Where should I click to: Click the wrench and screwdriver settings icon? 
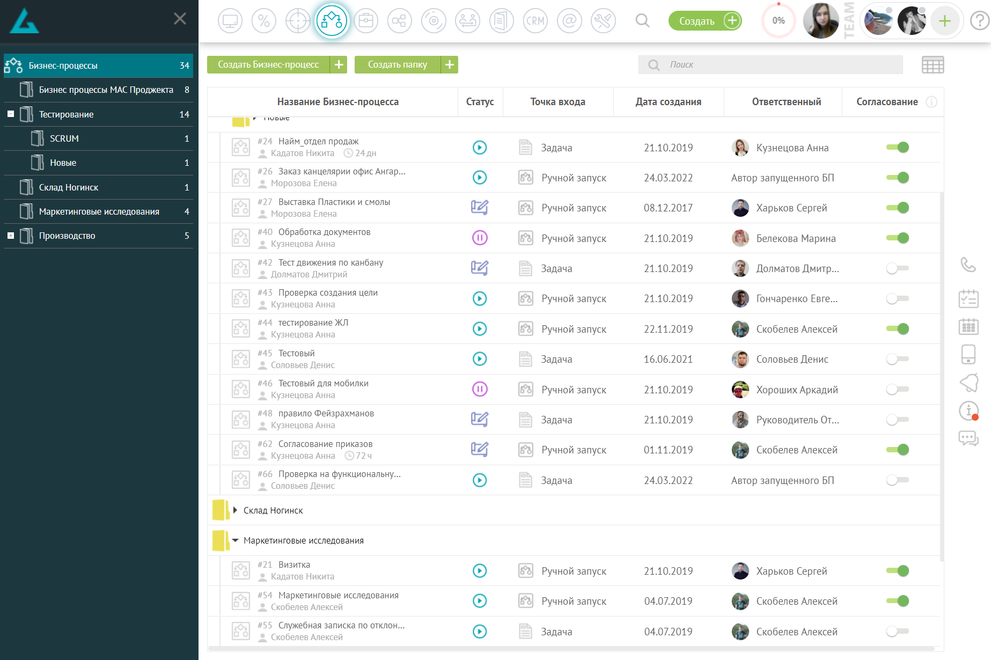pos(603,20)
